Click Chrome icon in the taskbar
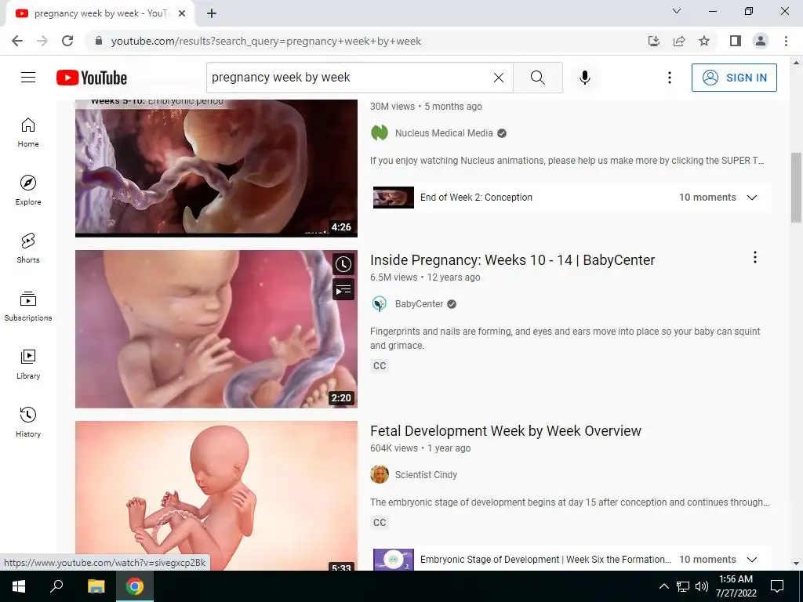This screenshot has width=803, height=602. [x=135, y=586]
